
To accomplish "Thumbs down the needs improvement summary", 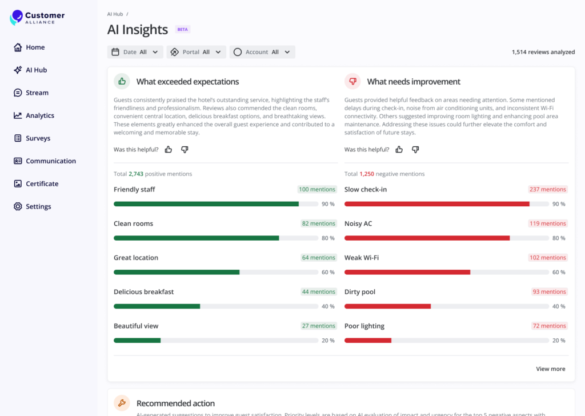I will point(415,150).
